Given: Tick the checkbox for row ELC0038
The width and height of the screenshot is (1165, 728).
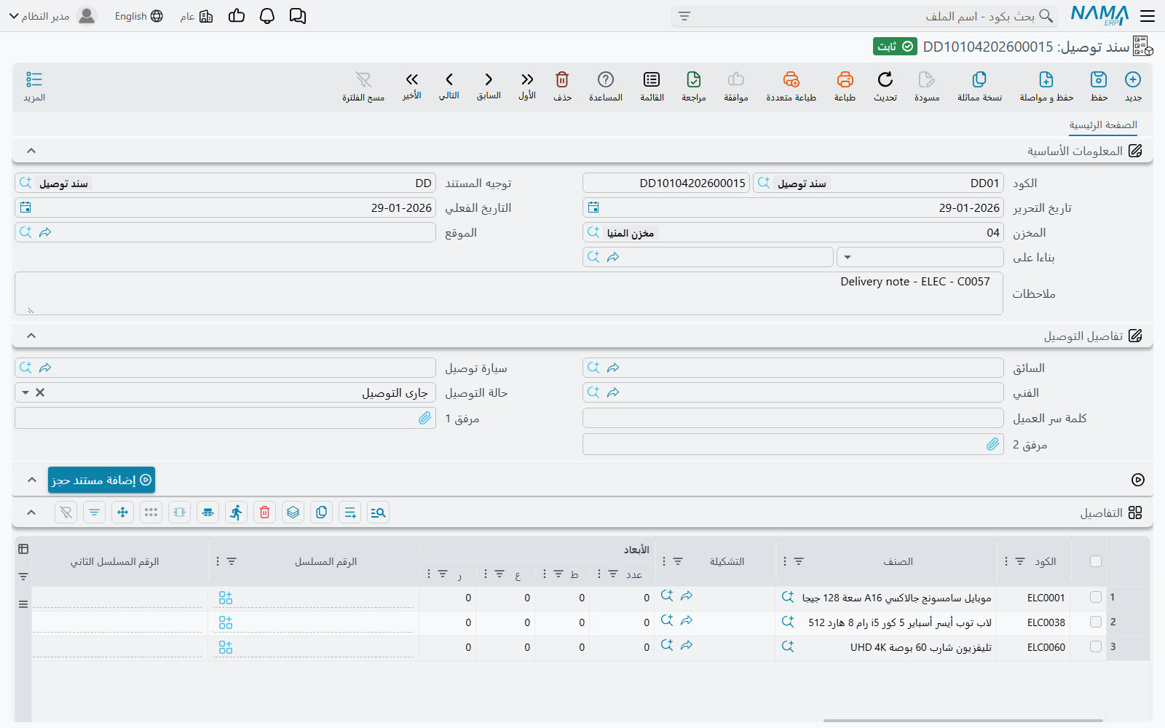Looking at the screenshot, I should pos(1096,622).
